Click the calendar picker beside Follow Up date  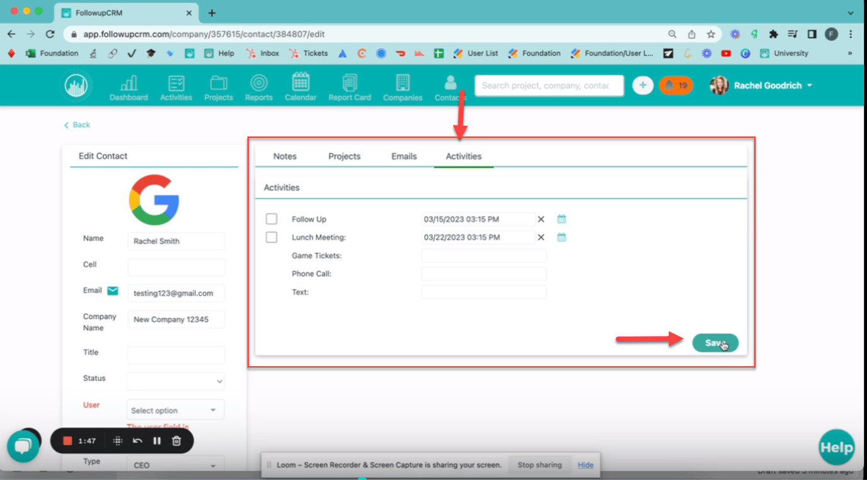coord(561,219)
